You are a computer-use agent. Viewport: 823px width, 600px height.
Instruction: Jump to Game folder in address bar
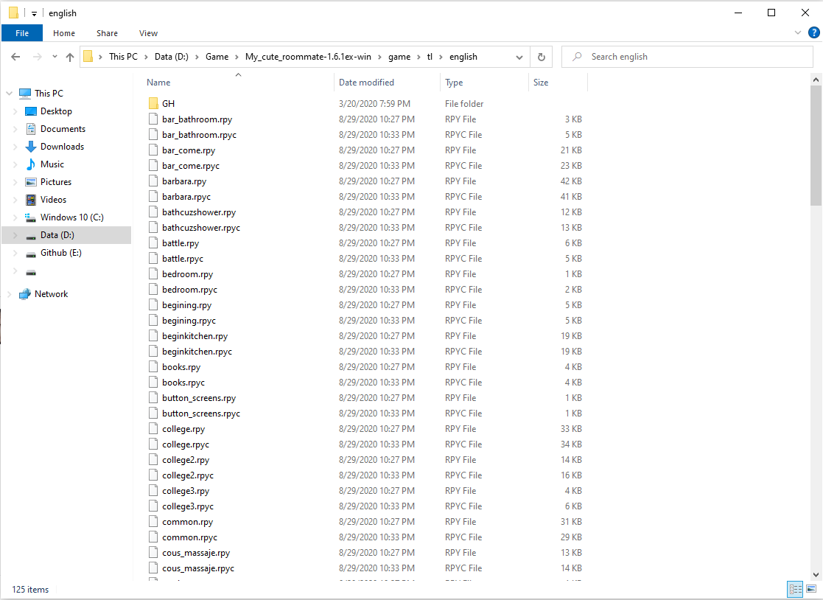[217, 57]
